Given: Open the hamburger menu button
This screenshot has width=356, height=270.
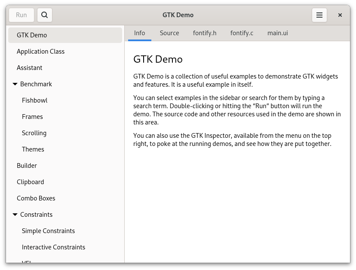Looking at the screenshot, I should coord(319,15).
